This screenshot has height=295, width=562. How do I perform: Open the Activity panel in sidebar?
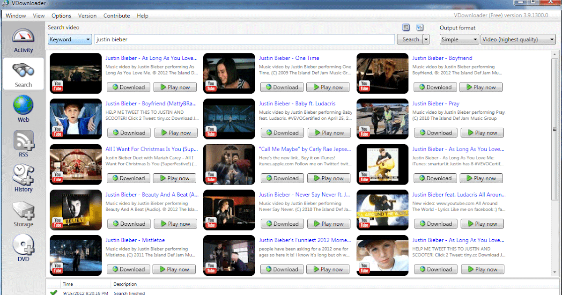tap(23, 41)
